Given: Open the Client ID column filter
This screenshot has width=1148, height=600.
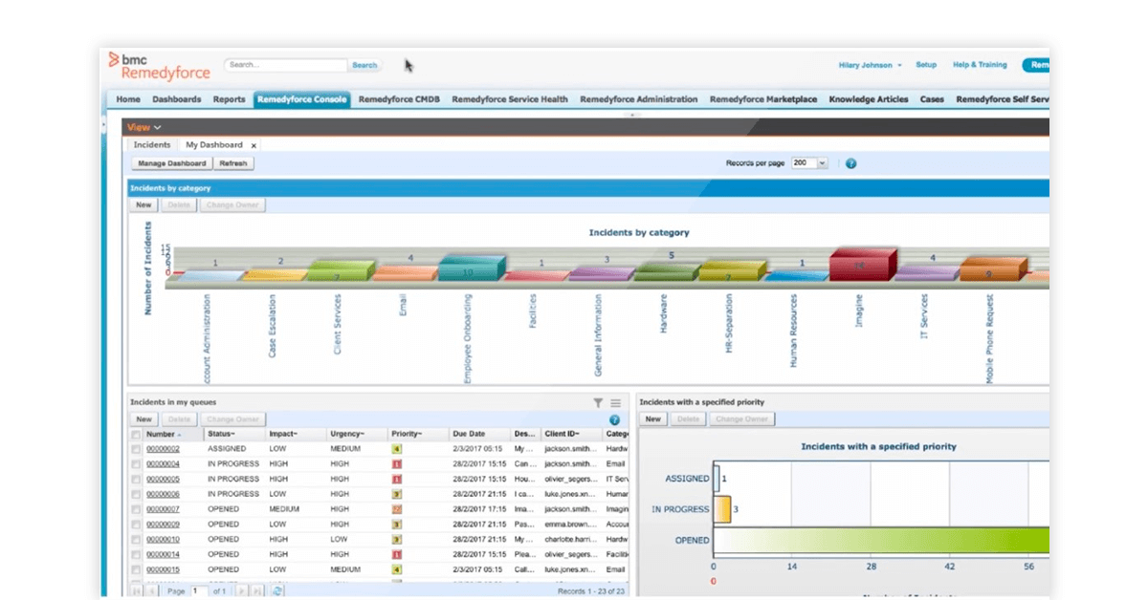Looking at the screenshot, I should pyautogui.click(x=560, y=434).
